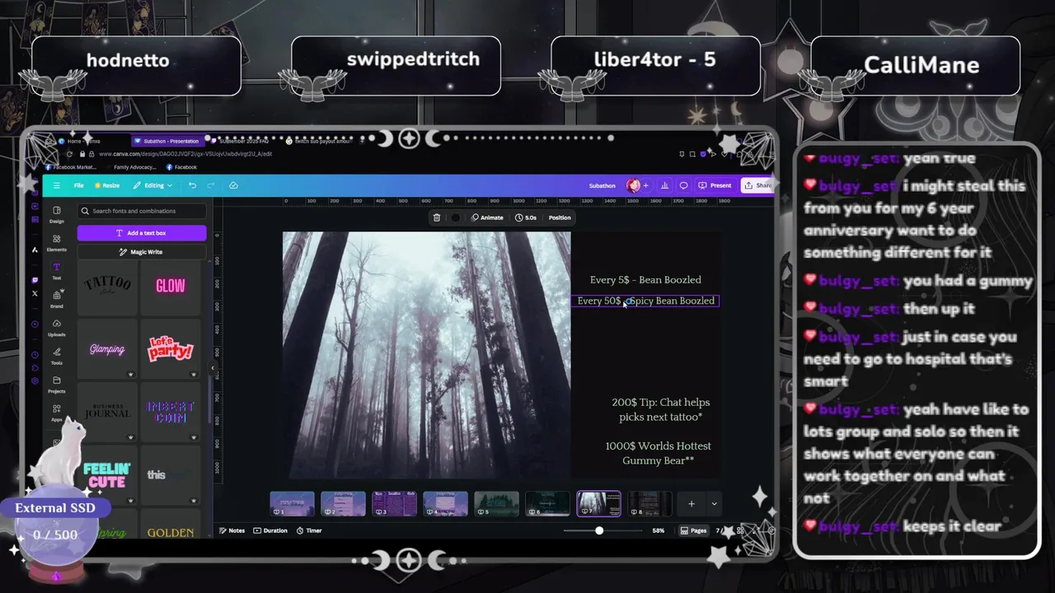Choose the Glamping font combination
Screen dimensions: 1055x593
[x=108, y=349]
